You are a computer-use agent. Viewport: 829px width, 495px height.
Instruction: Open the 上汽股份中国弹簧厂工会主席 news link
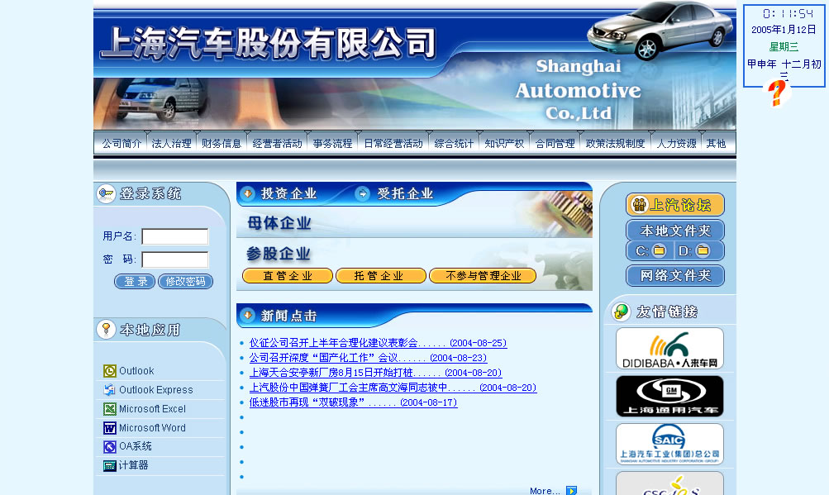click(393, 387)
